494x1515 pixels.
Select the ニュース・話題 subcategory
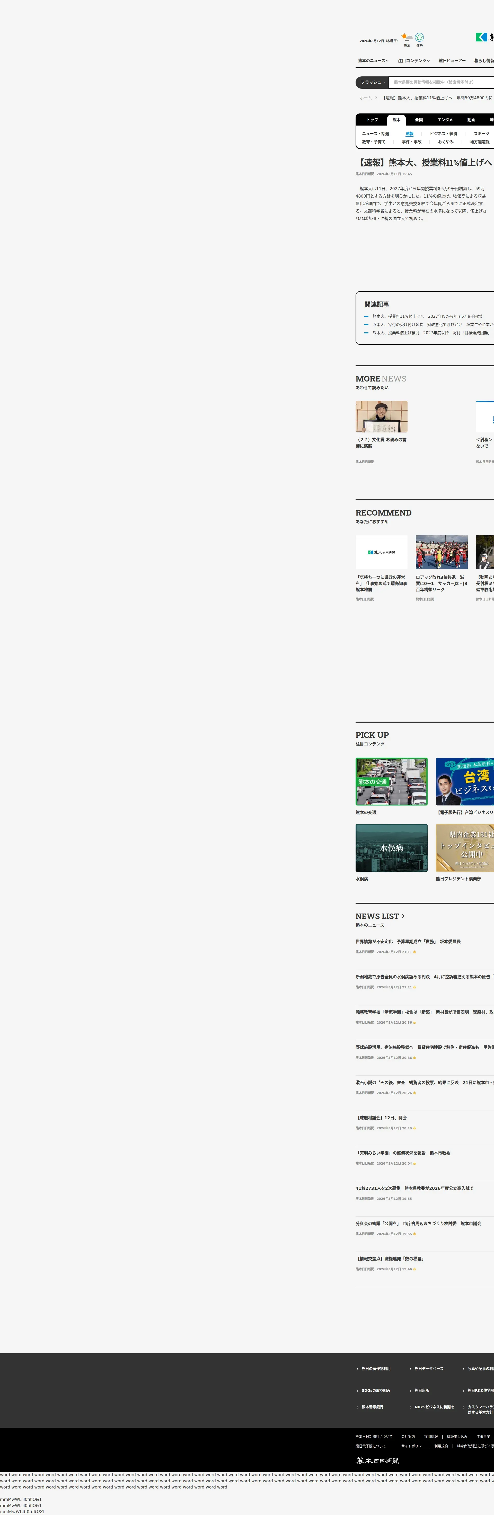pos(376,134)
